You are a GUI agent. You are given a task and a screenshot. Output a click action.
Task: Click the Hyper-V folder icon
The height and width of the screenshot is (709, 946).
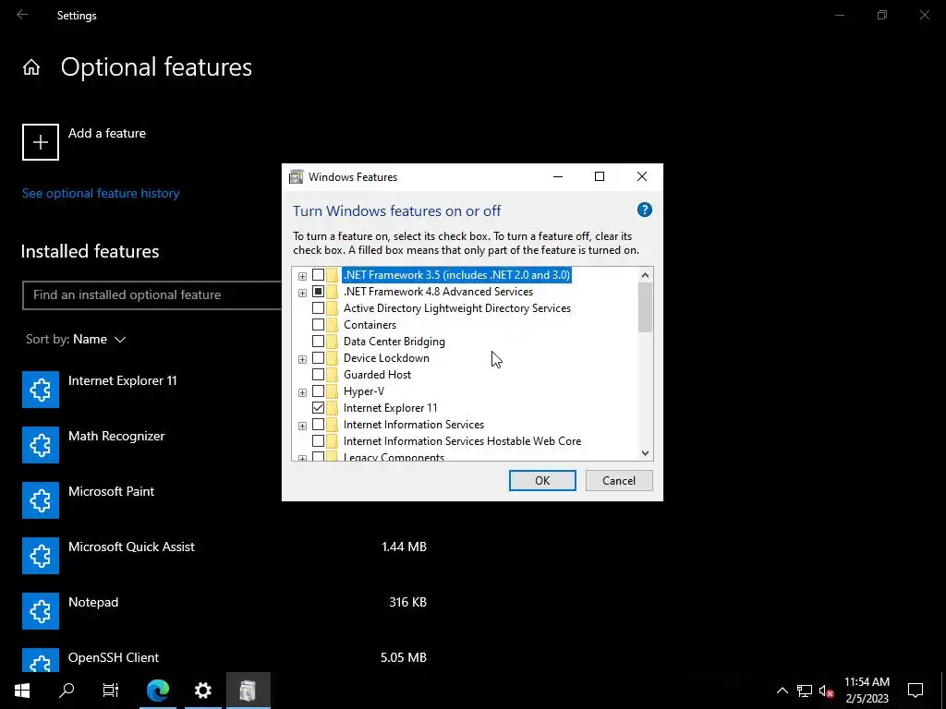click(x=332, y=391)
